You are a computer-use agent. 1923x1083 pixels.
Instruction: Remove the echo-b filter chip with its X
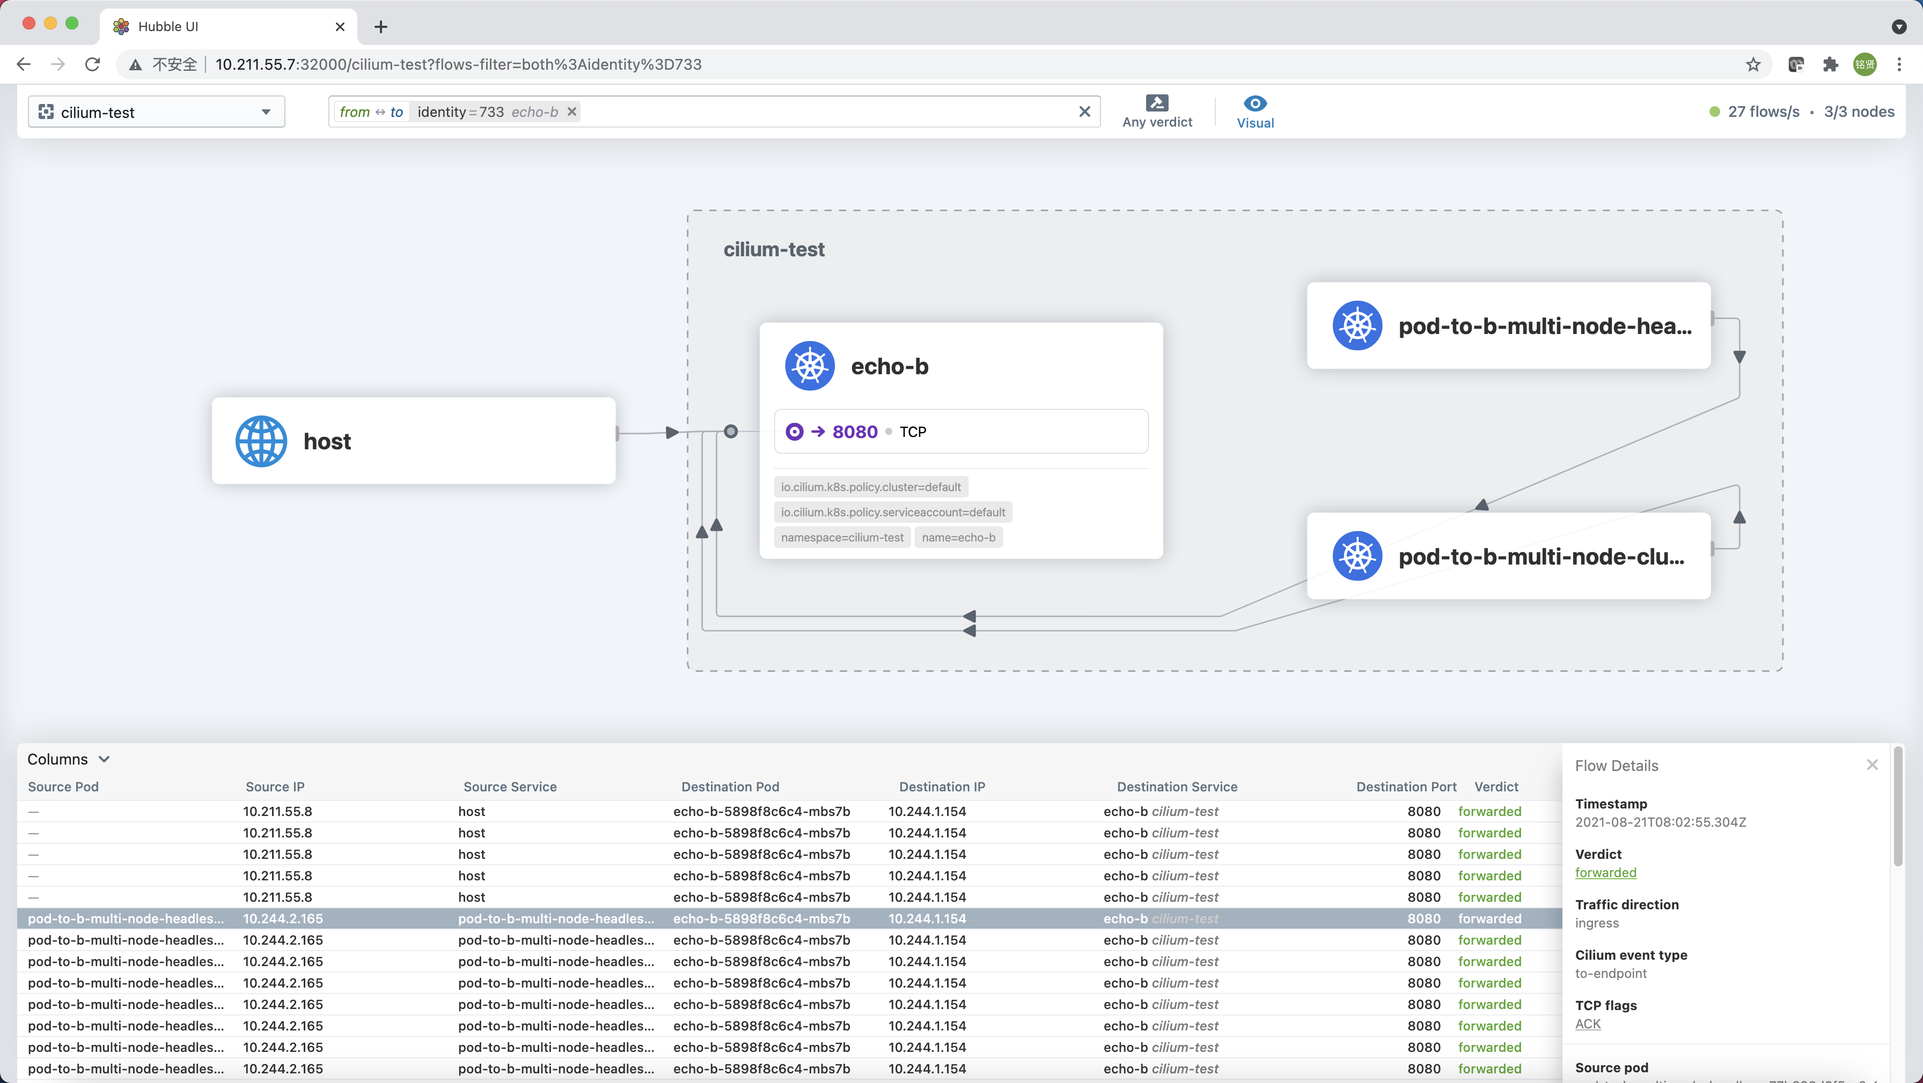[x=571, y=111]
